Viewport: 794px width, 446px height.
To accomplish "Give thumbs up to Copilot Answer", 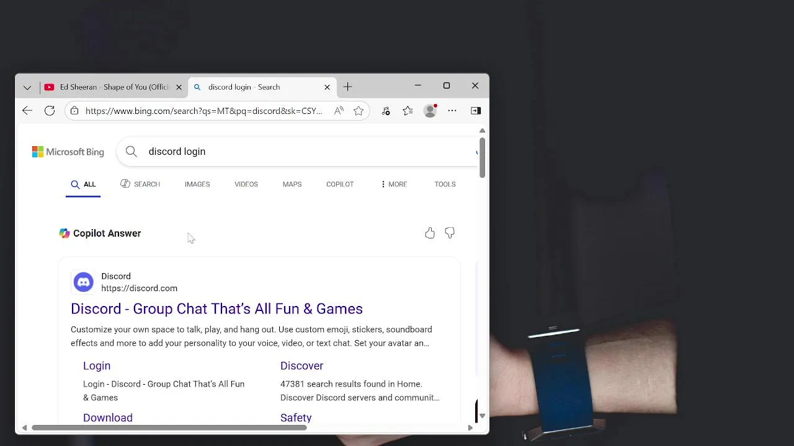I will [x=430, y=233].
